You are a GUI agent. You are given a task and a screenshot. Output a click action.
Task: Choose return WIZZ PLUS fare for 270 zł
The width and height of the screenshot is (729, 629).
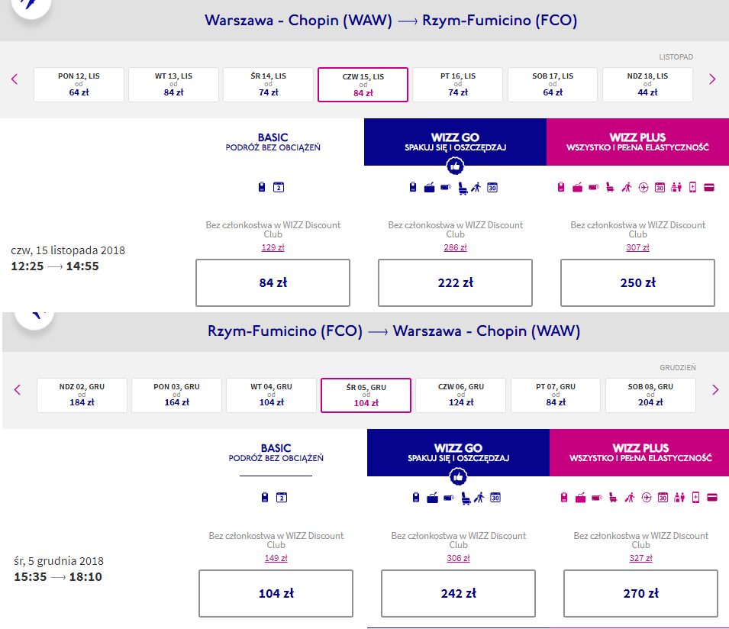point(640,593)
